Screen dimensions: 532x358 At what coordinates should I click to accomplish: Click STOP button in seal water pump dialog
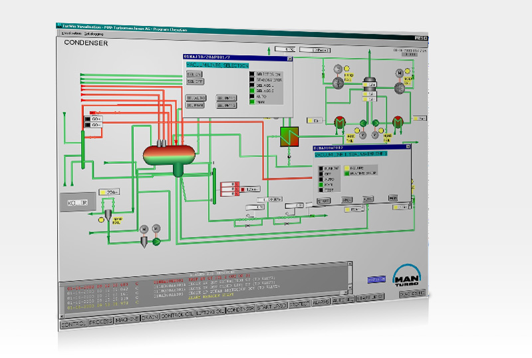(x=346, y=200)
